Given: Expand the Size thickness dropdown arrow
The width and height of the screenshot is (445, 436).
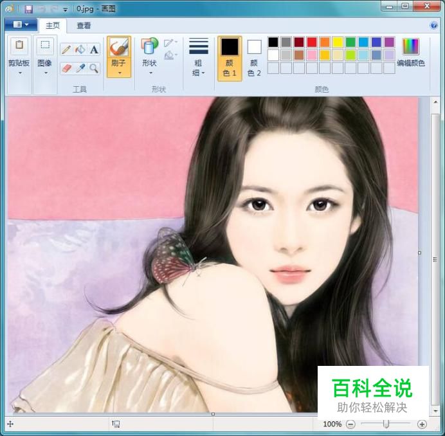Looking at the screenshot, I should pos(203,73).
